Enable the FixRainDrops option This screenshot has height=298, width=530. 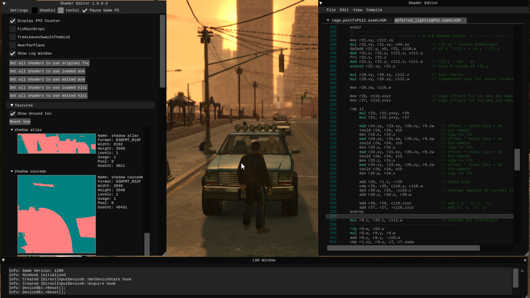[x=12, y=29]
